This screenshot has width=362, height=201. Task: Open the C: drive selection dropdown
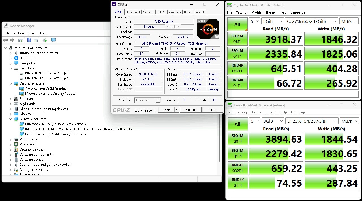click(312, 21)
